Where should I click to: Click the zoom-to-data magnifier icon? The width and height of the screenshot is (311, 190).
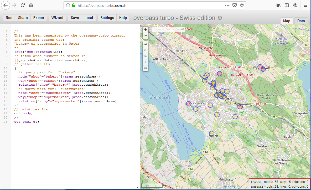[146, 44]
